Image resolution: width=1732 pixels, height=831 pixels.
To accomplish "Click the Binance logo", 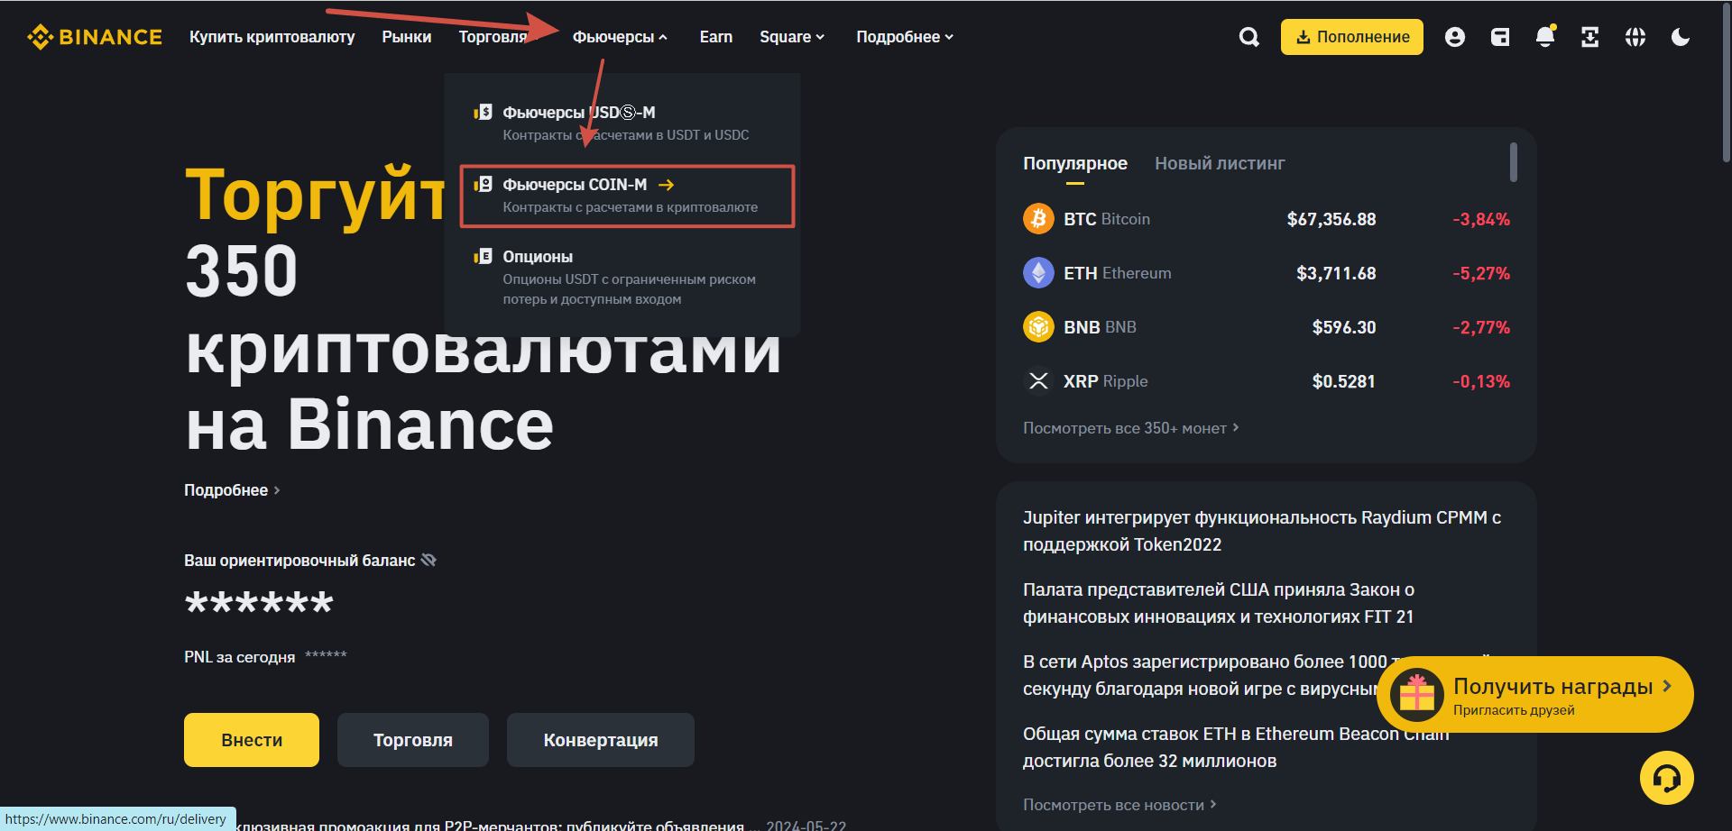I will 95,37.
